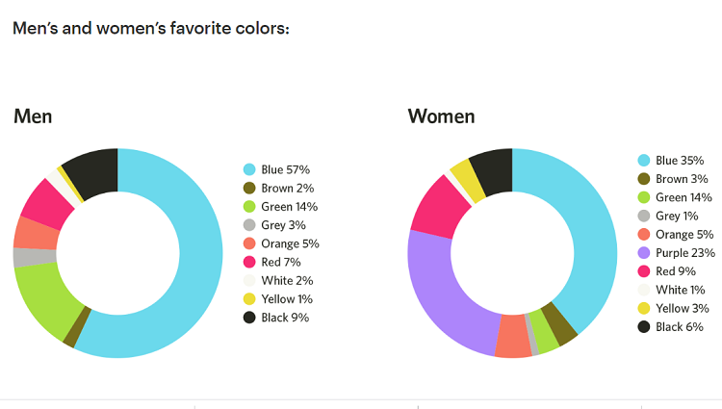722x409 pixels.
Task: Click the Orange 5% legend dot under Men
Action: point(249,243)
